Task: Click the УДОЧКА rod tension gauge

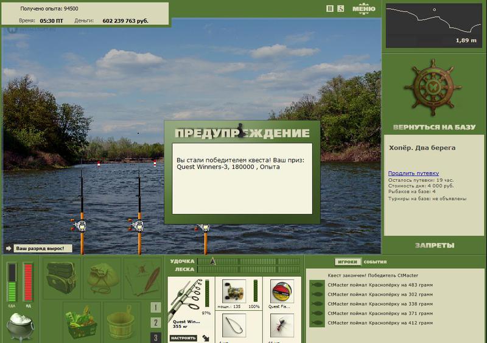Action: click(x=248, y=262)
